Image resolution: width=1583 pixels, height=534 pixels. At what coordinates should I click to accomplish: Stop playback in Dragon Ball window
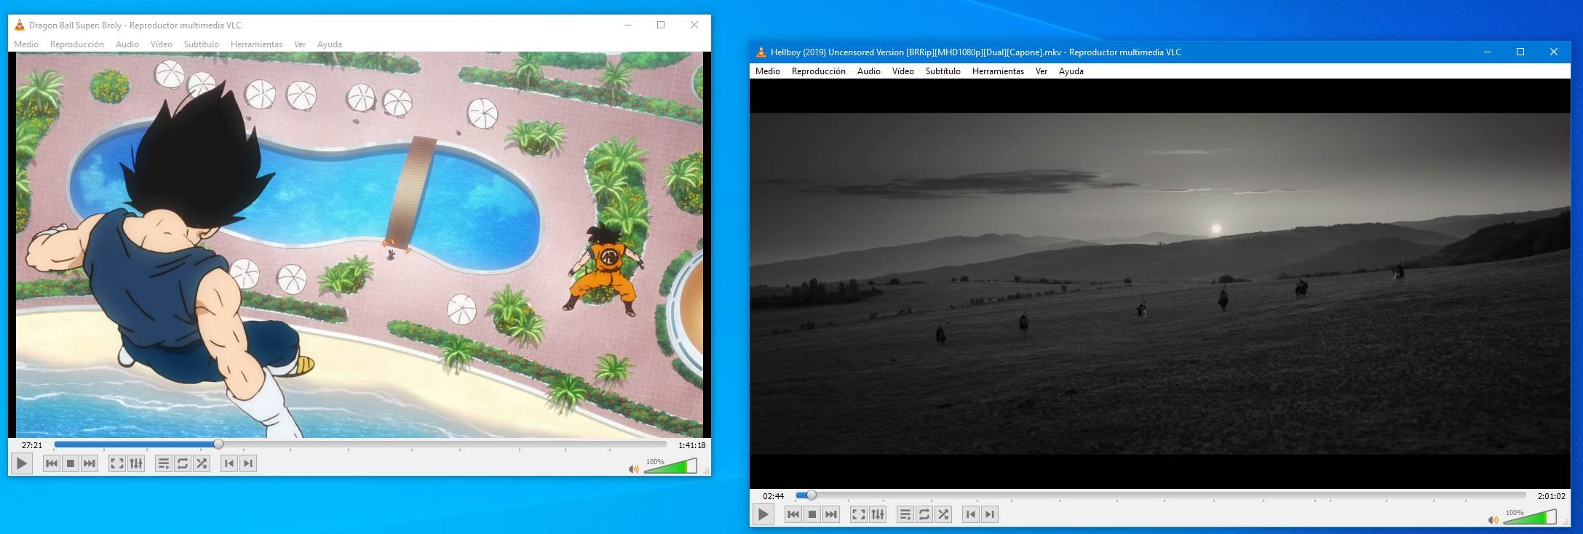71,463
